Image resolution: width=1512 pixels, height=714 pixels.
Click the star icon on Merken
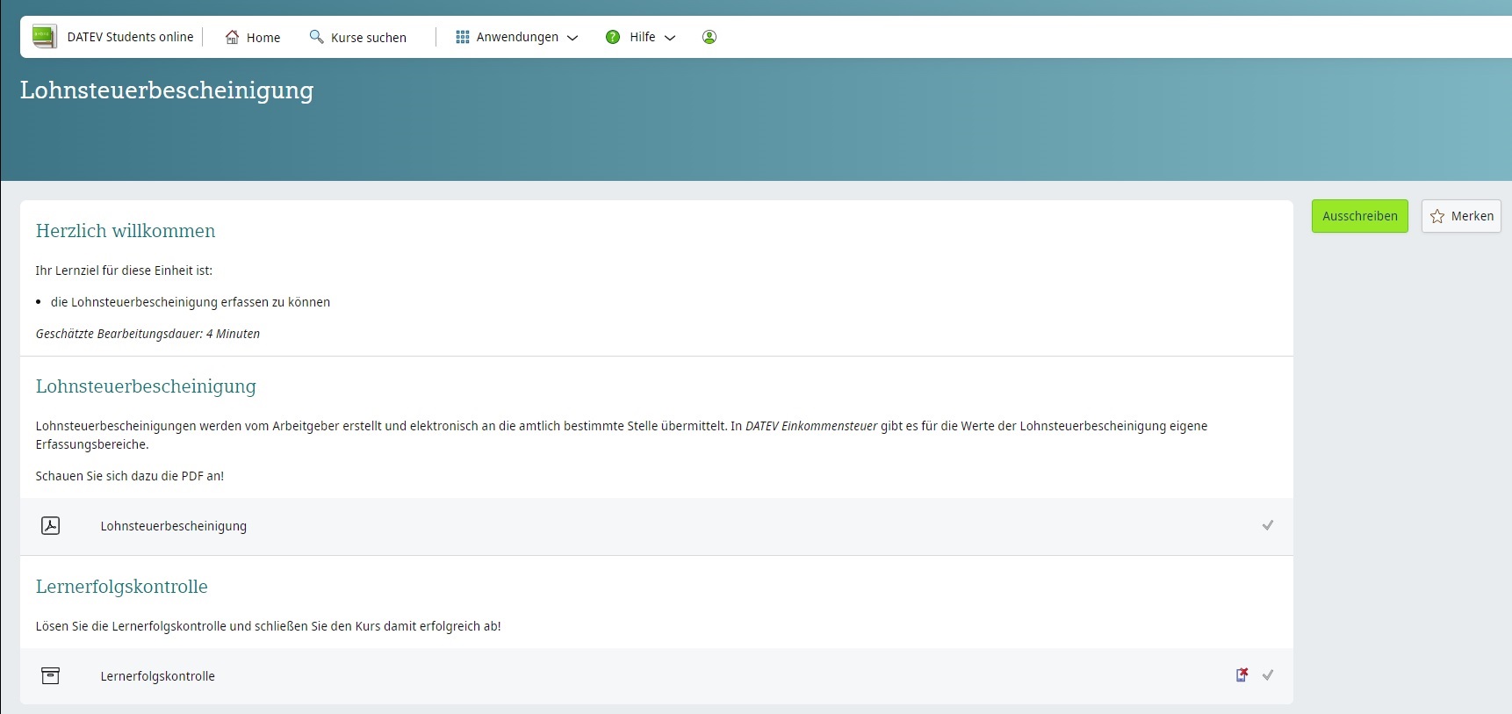tap(1437, 216)
